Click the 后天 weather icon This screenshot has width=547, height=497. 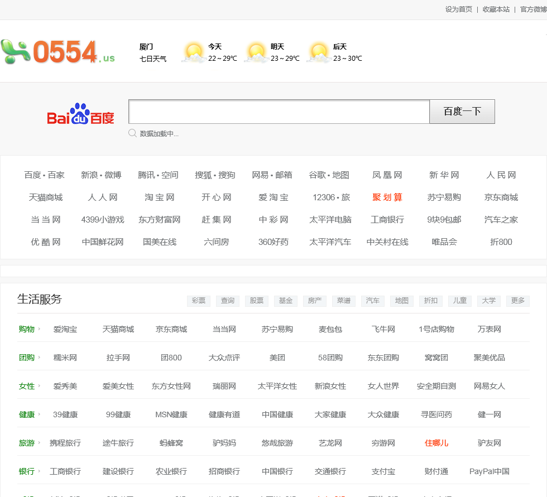coord(319,52)
